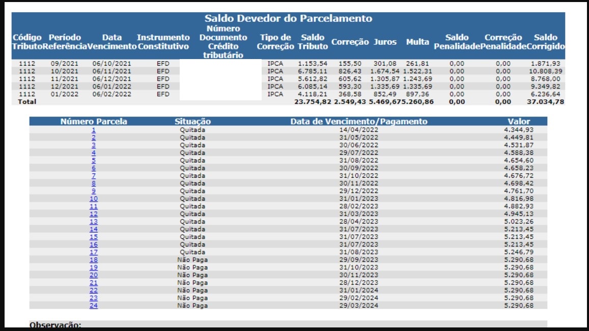
Task: Select due date 06/01/2022 cell
Action: click(112, 87)
